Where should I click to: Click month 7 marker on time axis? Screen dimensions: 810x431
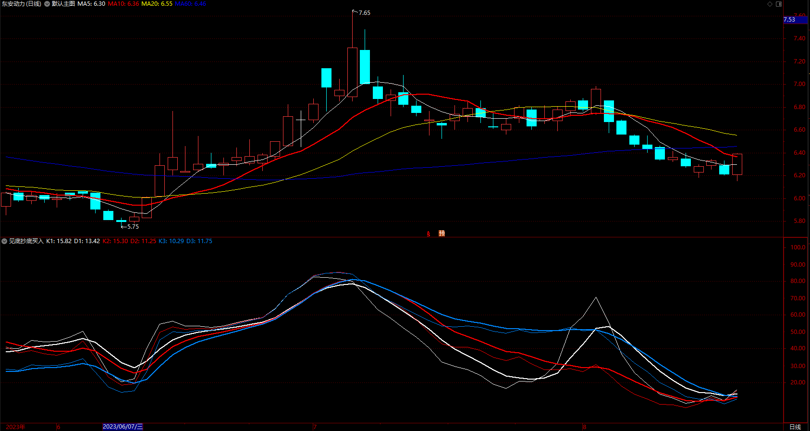315,427
